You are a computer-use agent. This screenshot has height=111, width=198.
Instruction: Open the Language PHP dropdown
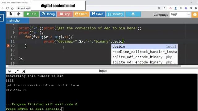(180, 14)
